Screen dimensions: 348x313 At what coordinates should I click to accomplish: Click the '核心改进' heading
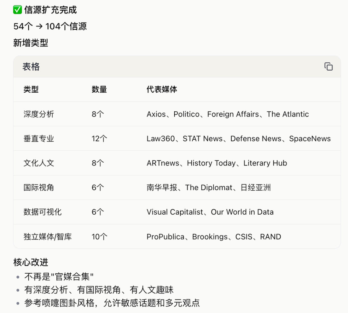click(x=31, y=262)
